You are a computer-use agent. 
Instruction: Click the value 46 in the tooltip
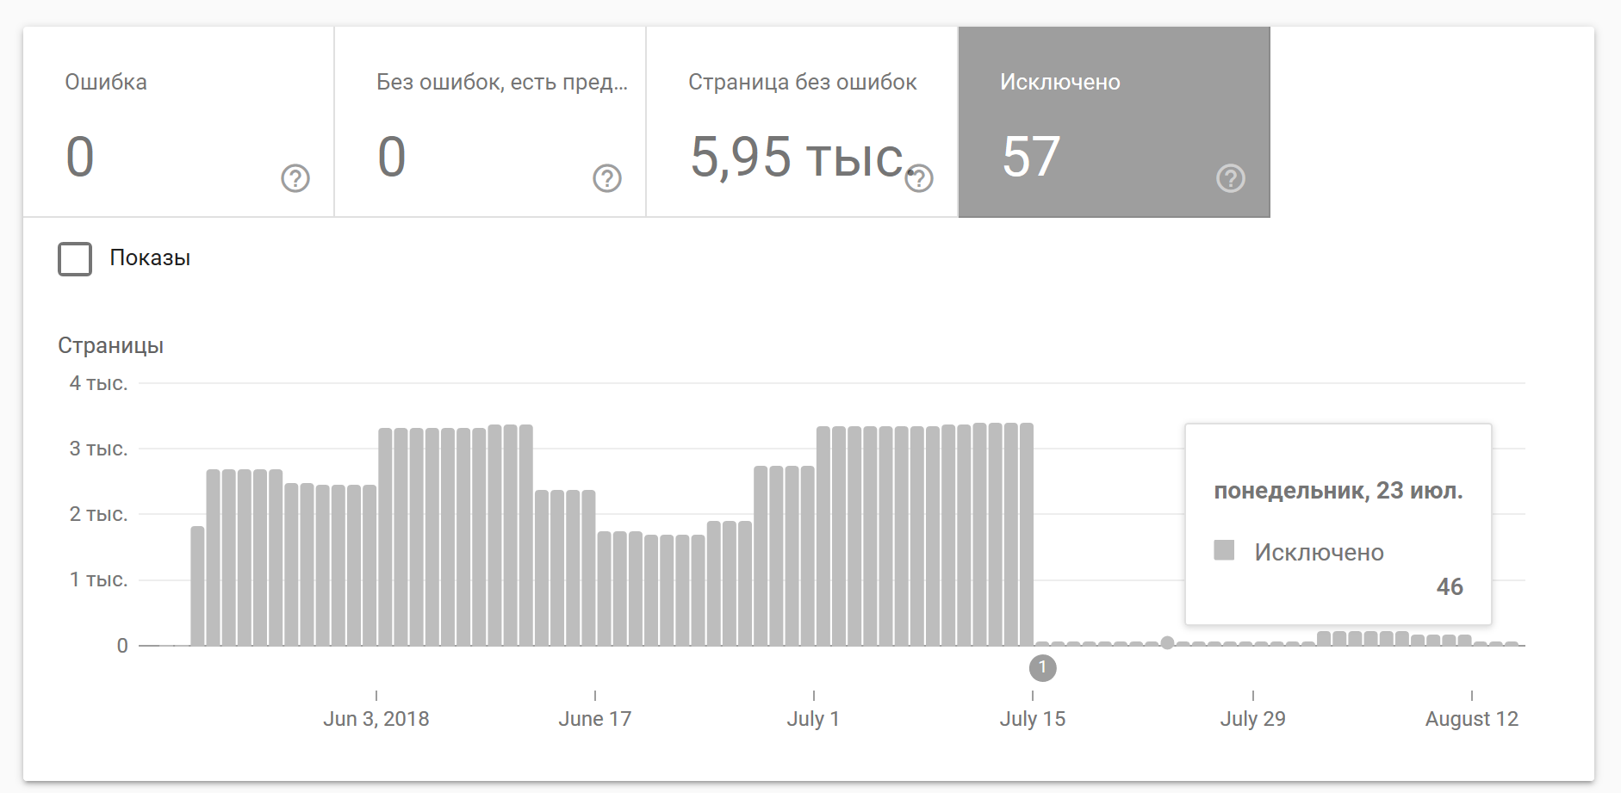[1449, 587]
